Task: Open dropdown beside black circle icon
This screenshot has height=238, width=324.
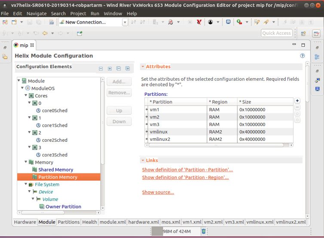Action: [x=218, y=22]
